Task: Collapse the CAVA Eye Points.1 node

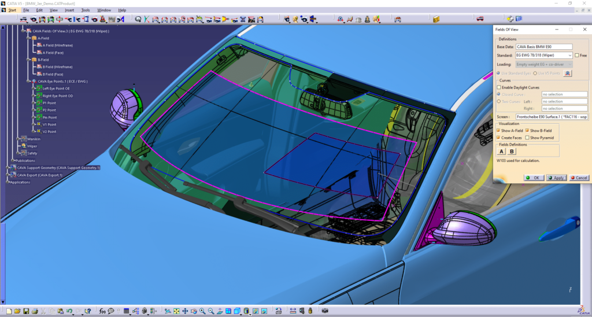Action: point(29,81)
